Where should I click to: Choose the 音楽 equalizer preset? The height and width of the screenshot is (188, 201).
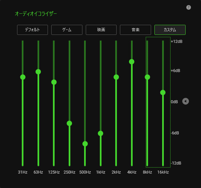(x=135, y=30)
